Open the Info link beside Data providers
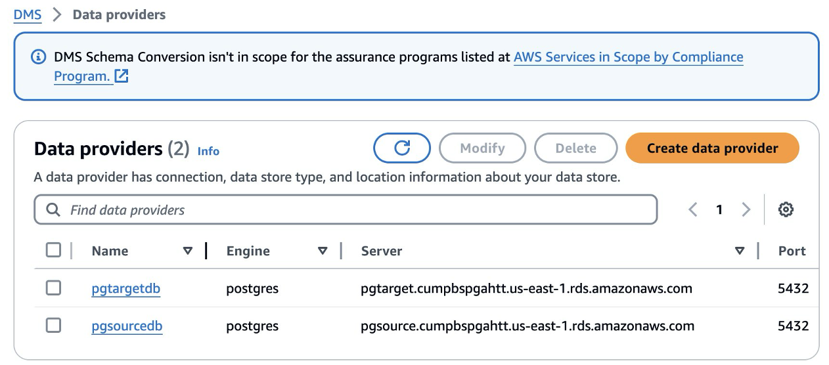Viewport: 829px width, 365px height. click(208, 151)
